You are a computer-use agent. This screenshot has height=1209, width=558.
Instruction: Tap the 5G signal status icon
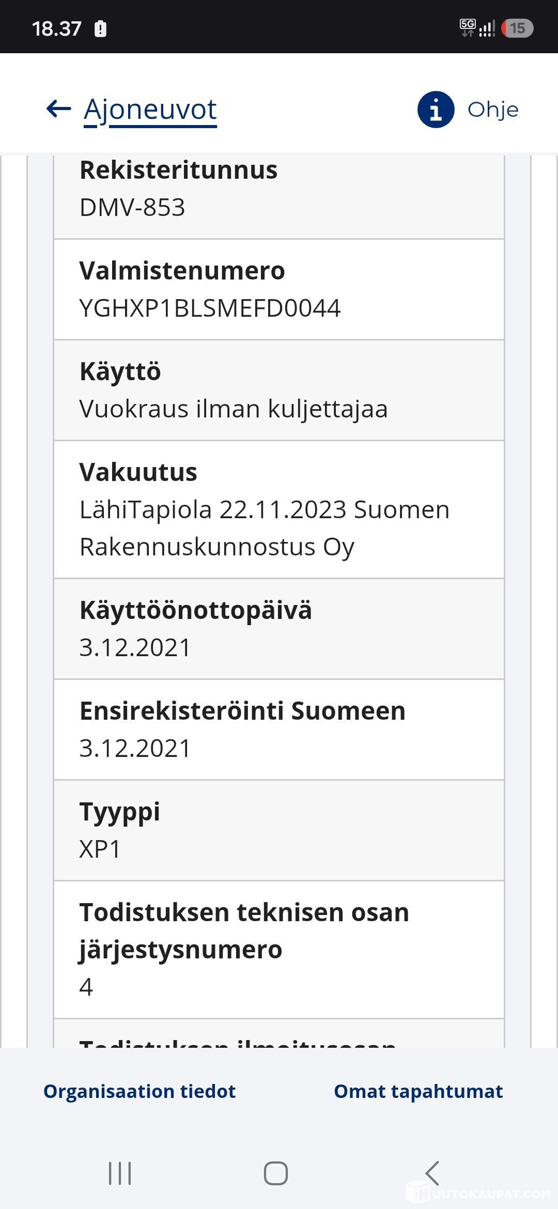tap(468, 28)
